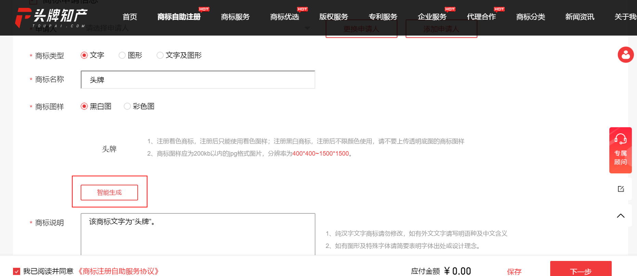This screenshot has height=276, width=637.
Task: Expand the 申请人 dropdown arrow
Action: (307, 28)
